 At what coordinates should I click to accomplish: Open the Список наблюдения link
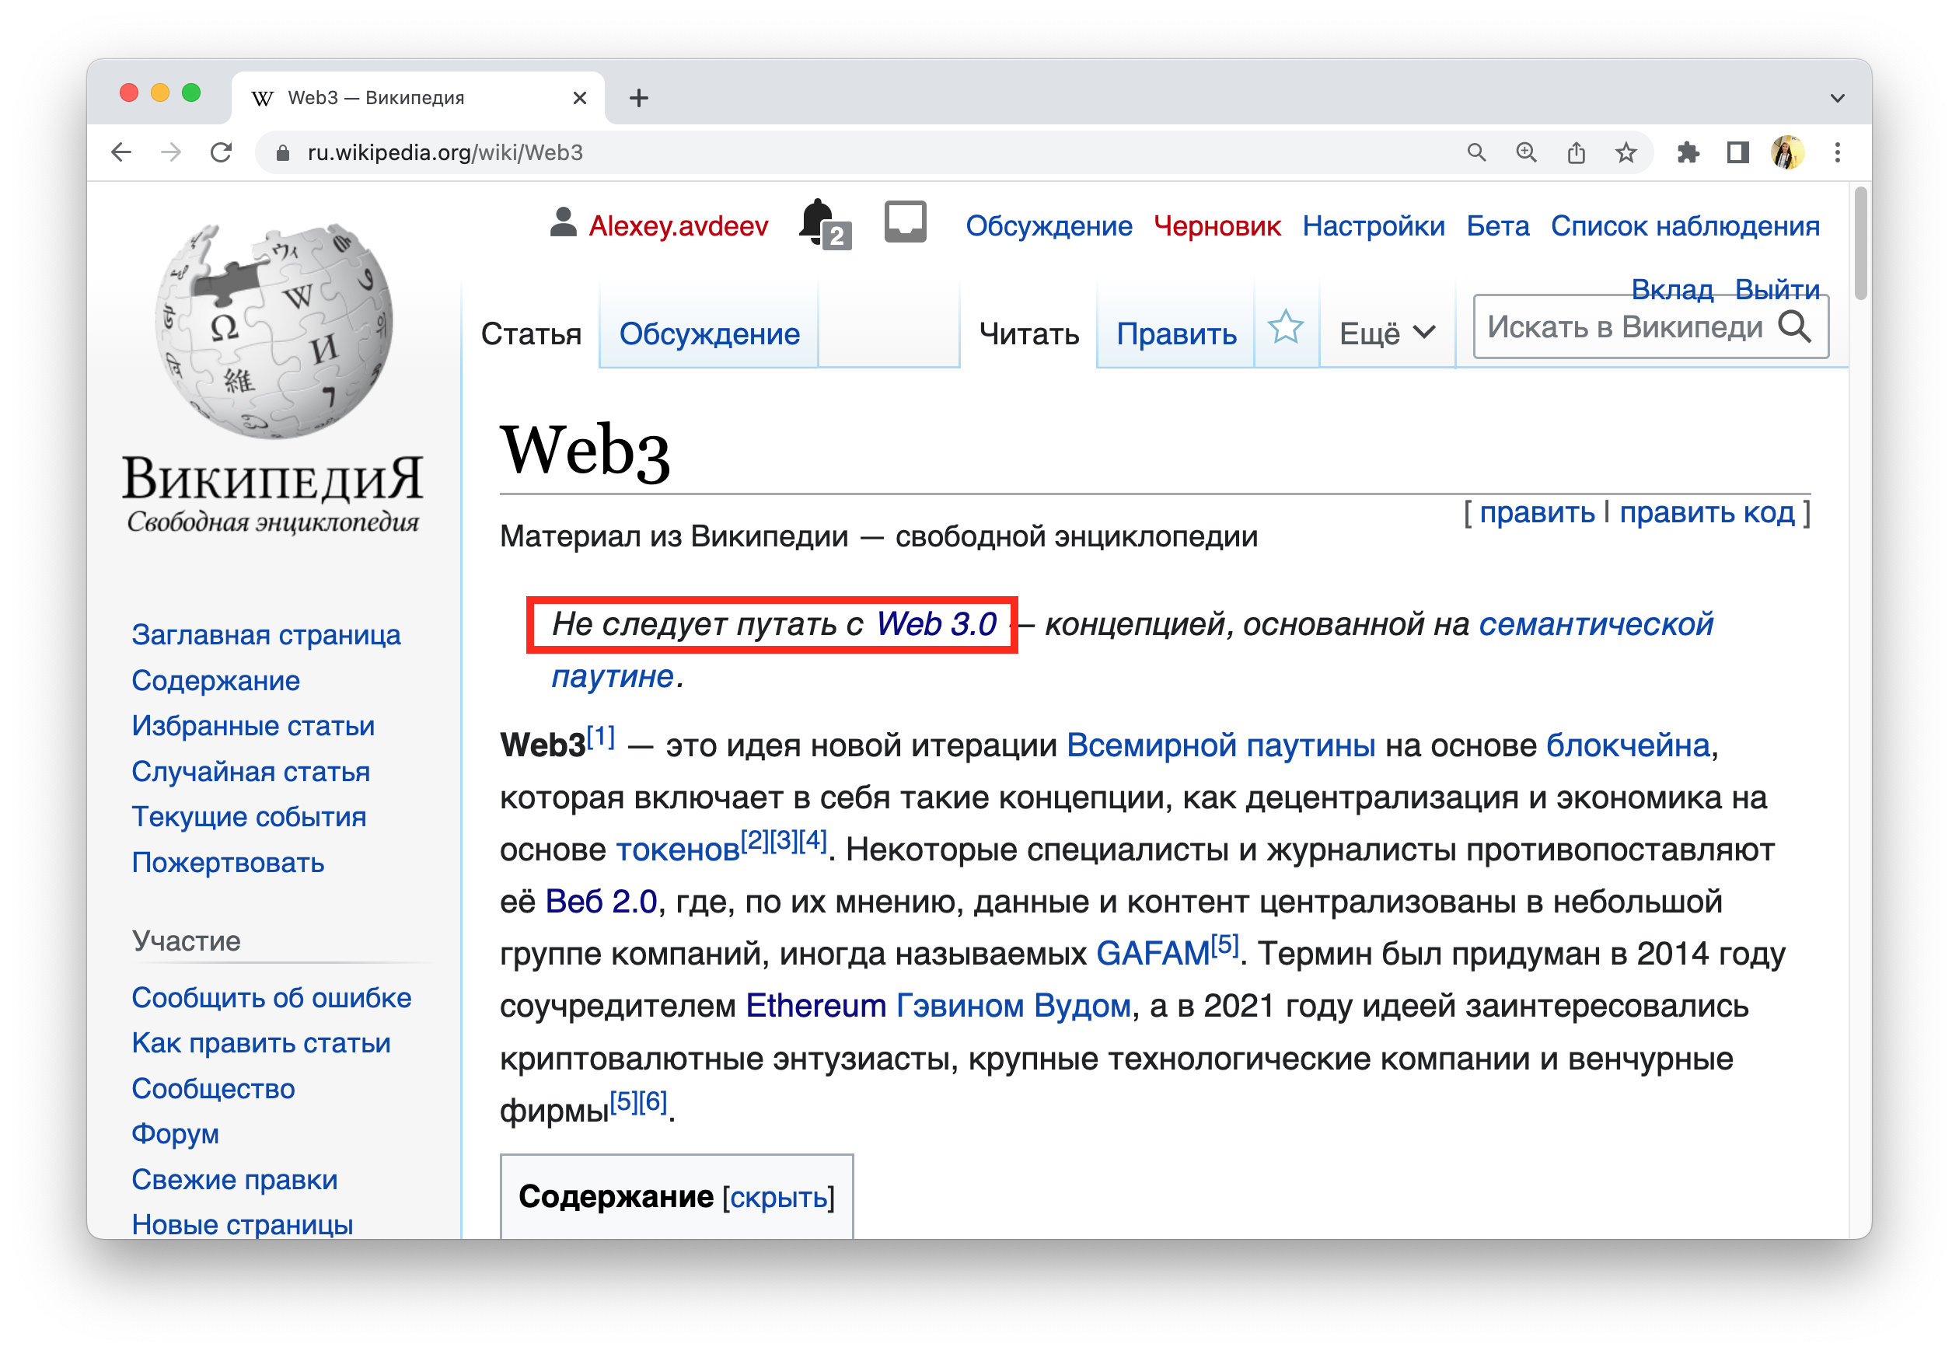pos(1685,225)
